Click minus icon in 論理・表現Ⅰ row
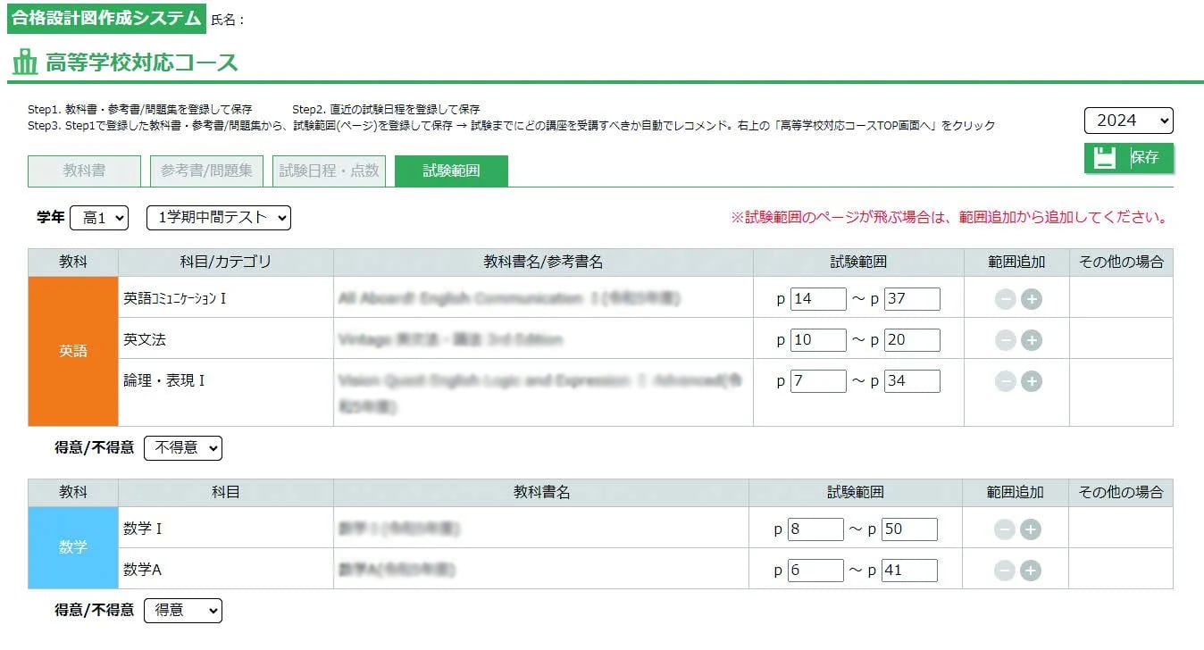This screenshot has width=1204, height=650. pos(1006,381)
